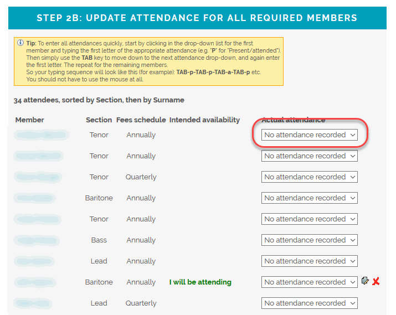Screen dimensions: 396x315
Task: Click the red X delete icon
Action: click(x=376, y=281)
